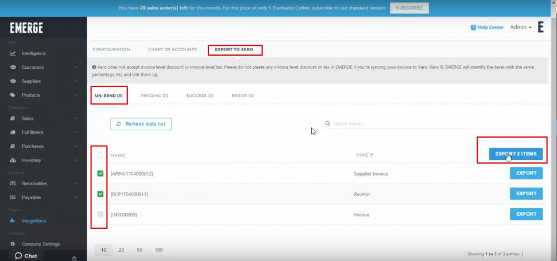Click the Inventory boxes icon
Image resolution: width=557 pixels, height=261 pixels.
coord(13,160)
